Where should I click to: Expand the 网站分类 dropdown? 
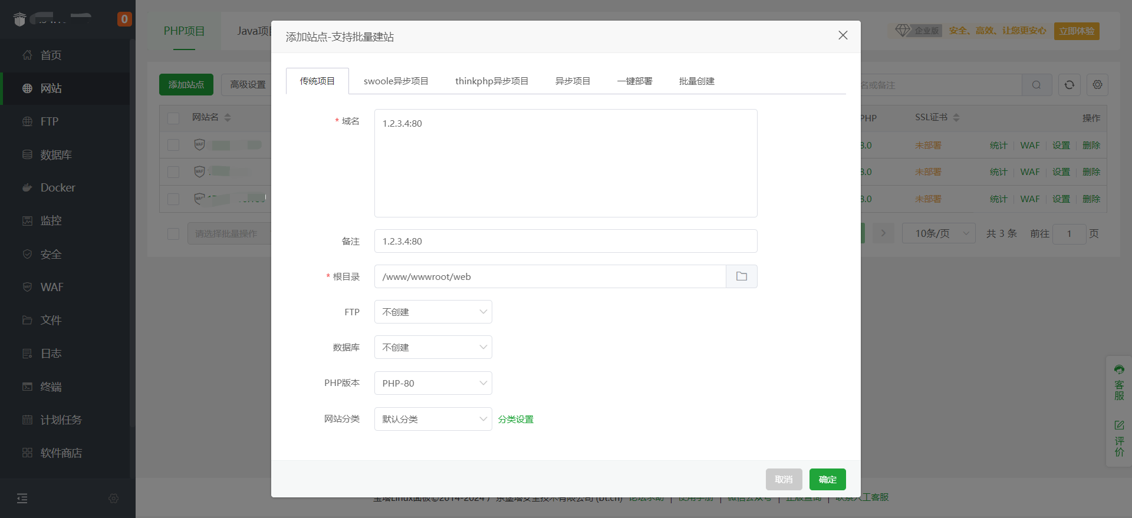point(433,419)
